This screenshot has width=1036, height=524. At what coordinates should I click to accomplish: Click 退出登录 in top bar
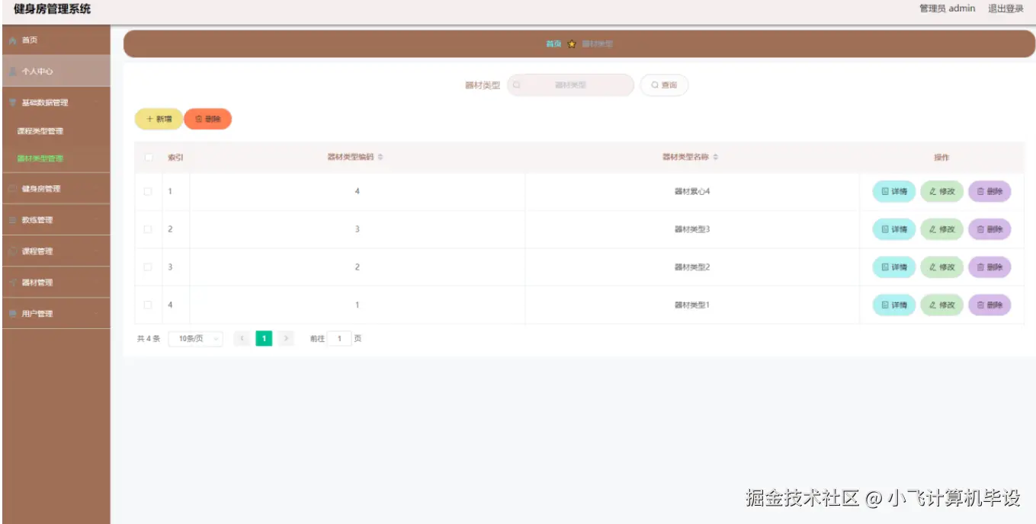pyautogui.click(x=1006, y=9)
